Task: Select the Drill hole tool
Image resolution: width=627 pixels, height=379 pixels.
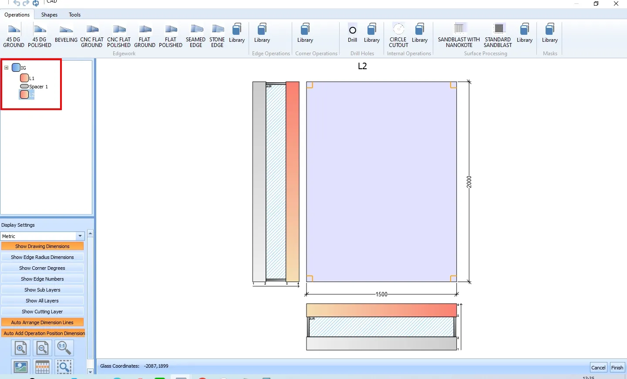Action: (x=353, y=33)
